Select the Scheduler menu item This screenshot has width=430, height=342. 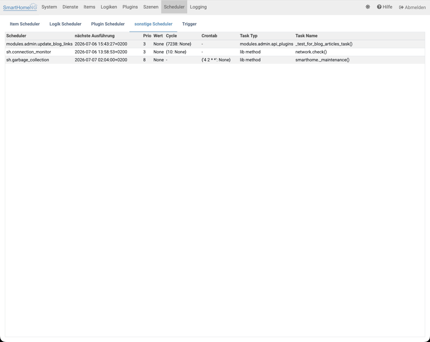coord(174,7)
